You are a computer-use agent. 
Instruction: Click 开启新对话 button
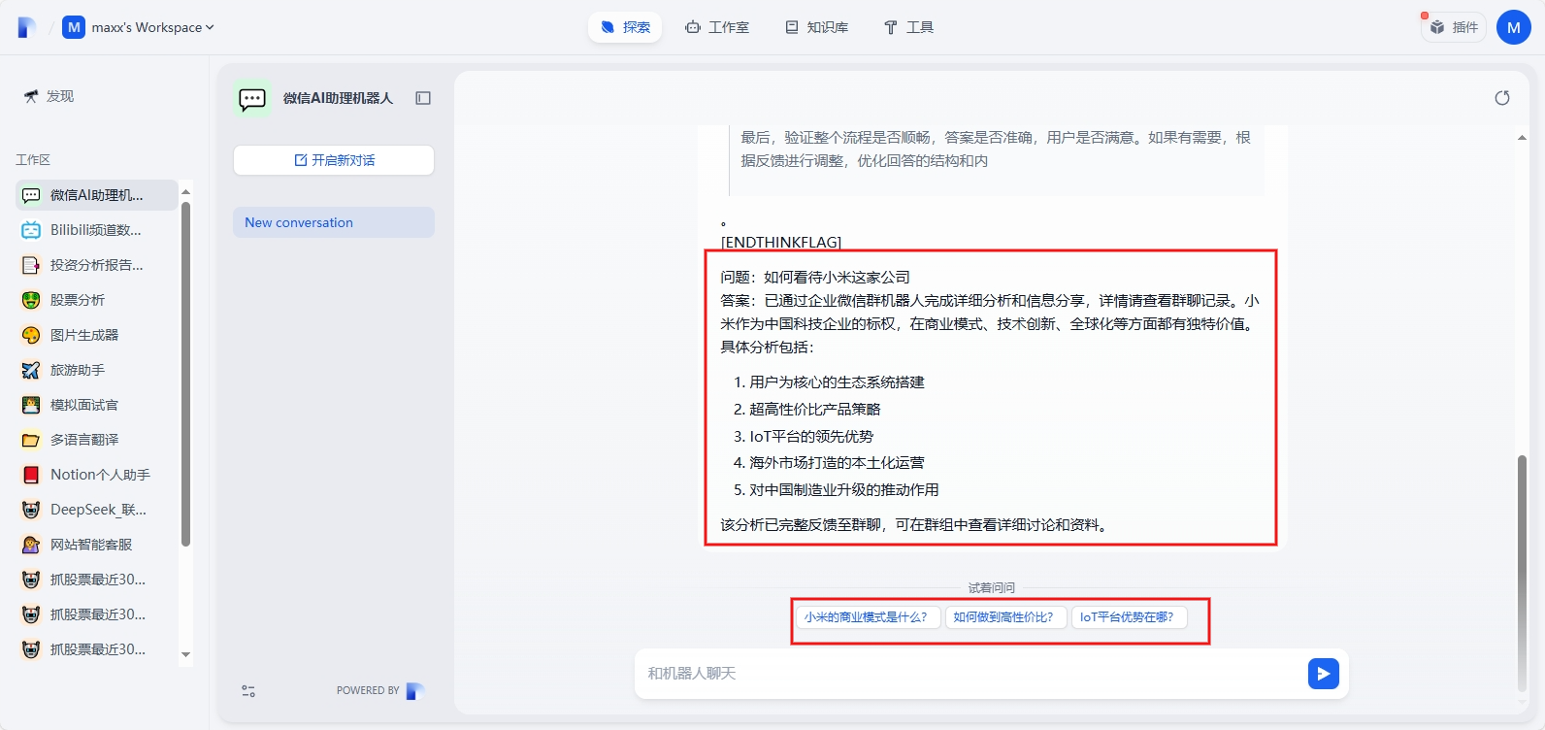click(334, 160)
